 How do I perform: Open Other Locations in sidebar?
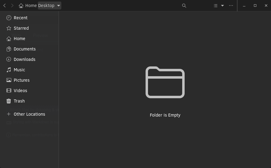coord(29,114)
